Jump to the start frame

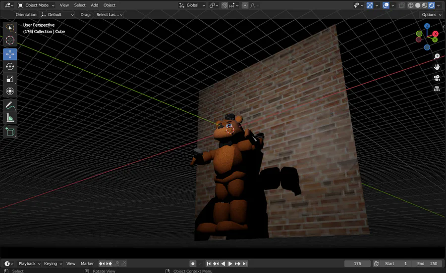(x=209, y=264)
